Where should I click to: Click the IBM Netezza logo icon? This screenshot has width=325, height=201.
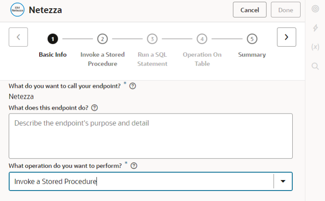17,10
